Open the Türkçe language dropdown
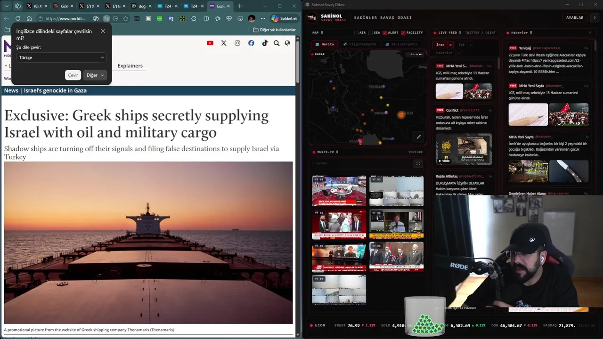The height and width of the screenshot is (339, 603). (61, 57)
